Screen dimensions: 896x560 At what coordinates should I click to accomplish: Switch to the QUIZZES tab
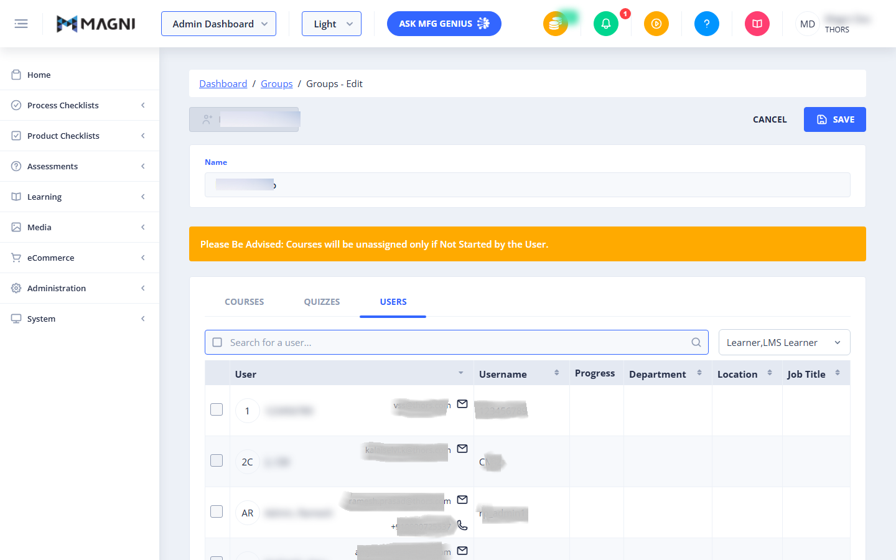[x=322, y=302]
